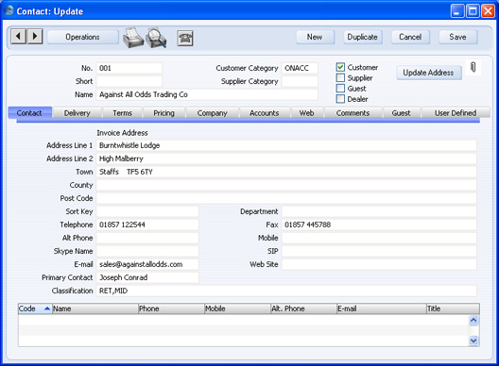Sort by Alt. Phone column header

[303, 308]
